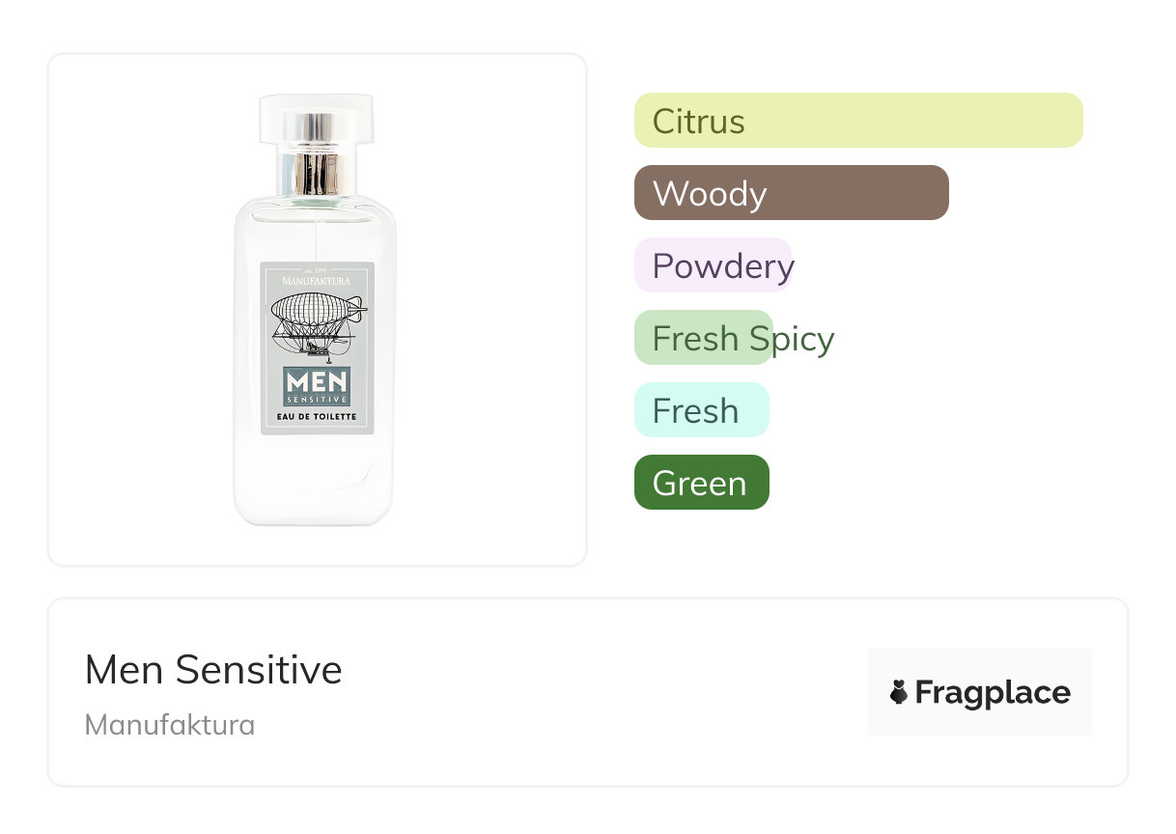Click the Manufaktura name on the bottle label

tap(317, 280)
